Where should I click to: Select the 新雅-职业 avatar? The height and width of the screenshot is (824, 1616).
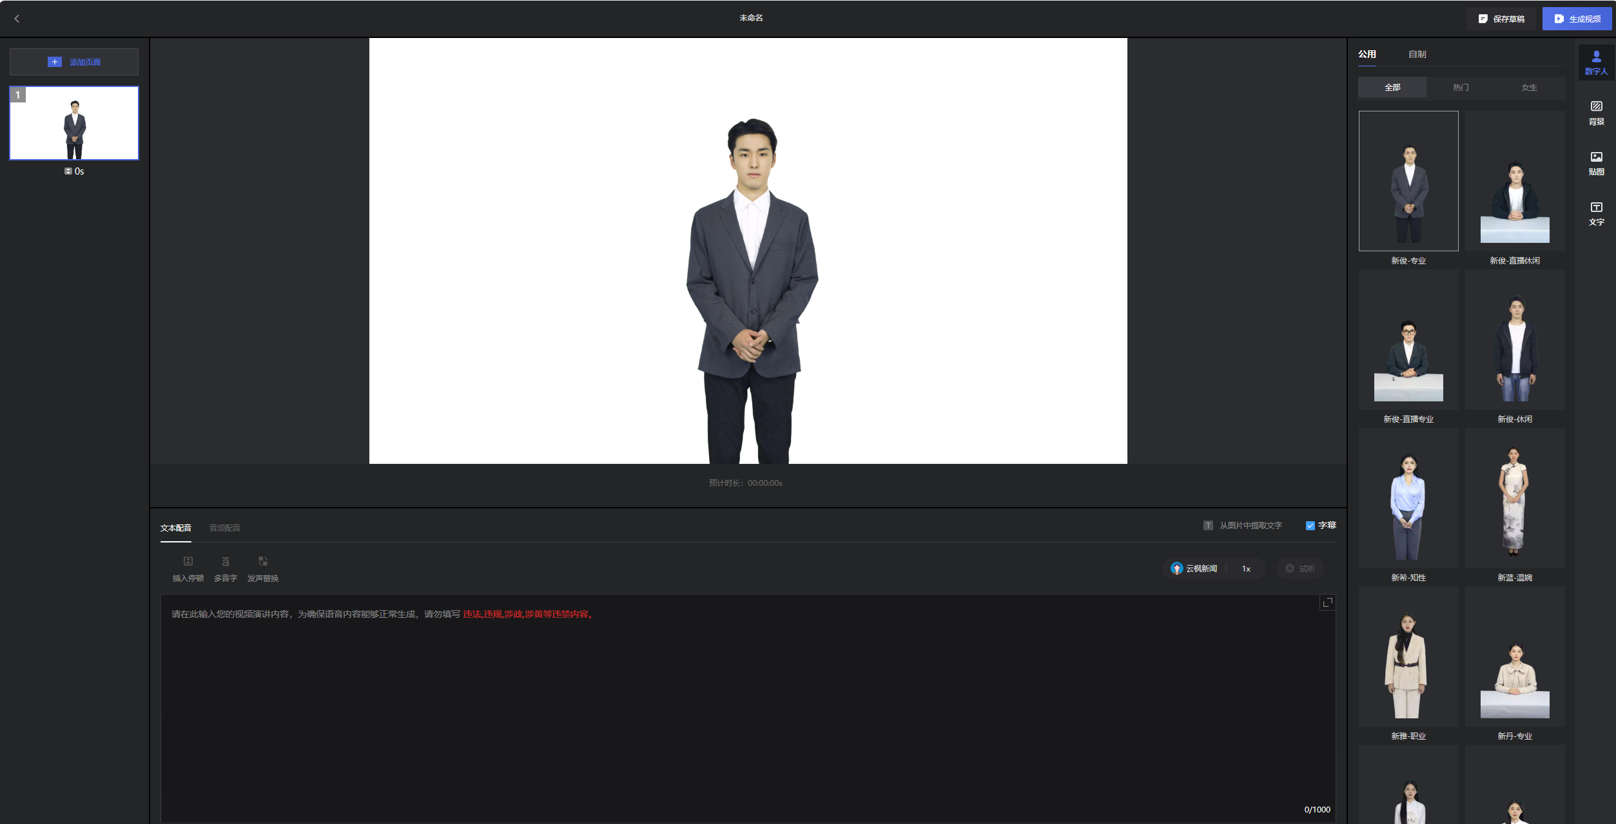[x=1408, y=656]
